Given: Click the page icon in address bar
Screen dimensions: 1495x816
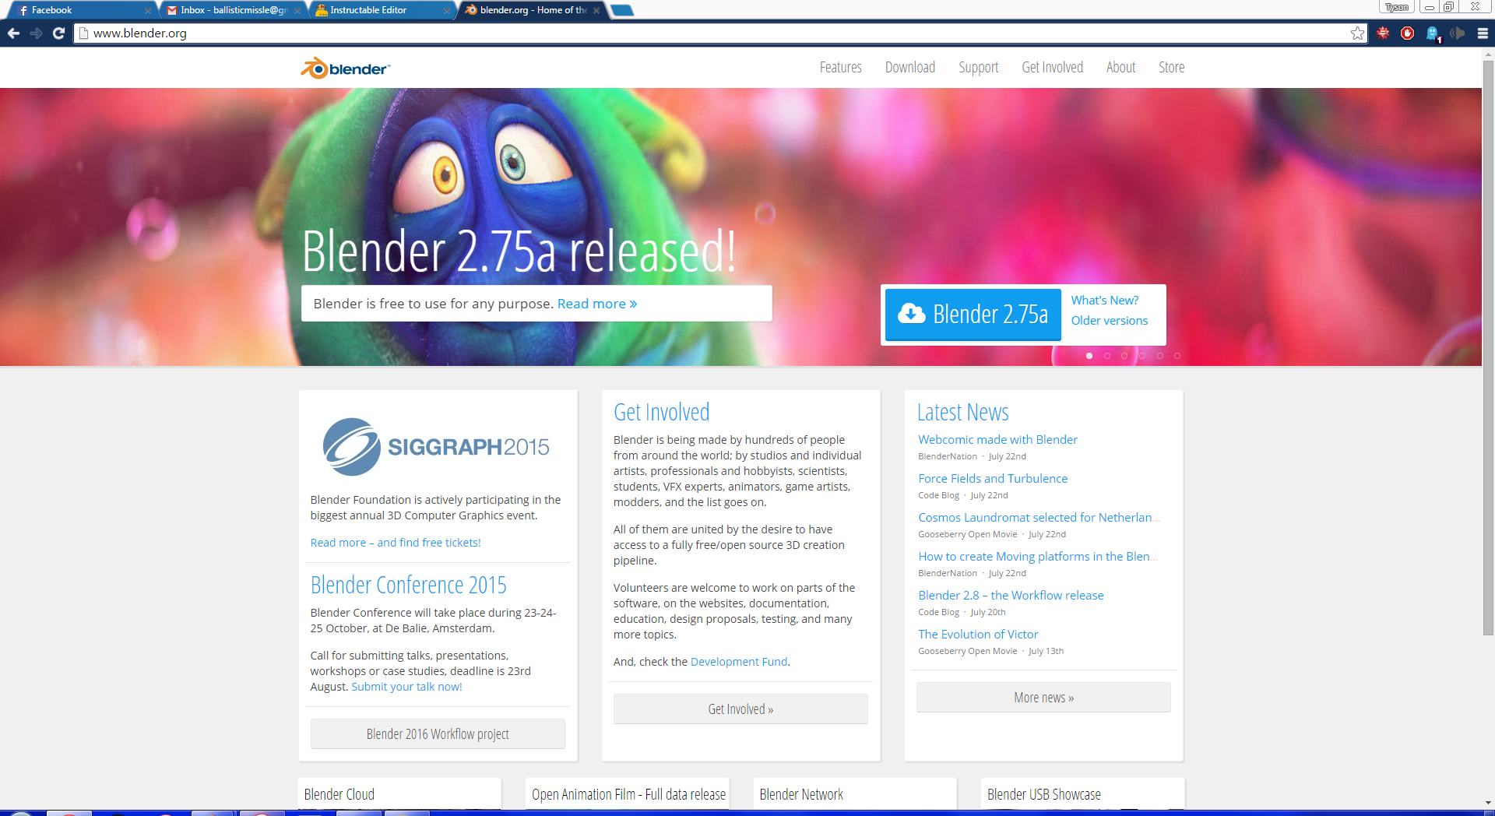Looking at the screenshot, I should pos(83,33).
